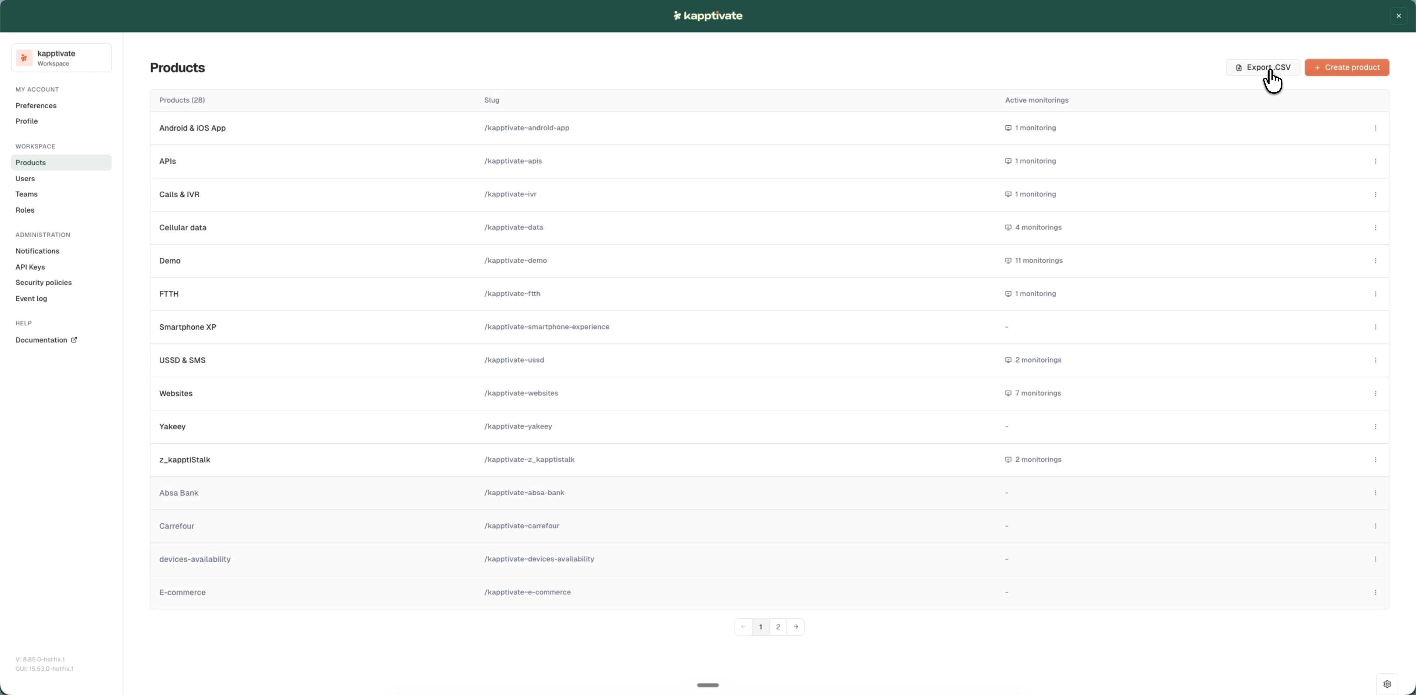Open row options for Demo product
The height and width of the screenshot is (695, 1416).
pos(1375,261)
